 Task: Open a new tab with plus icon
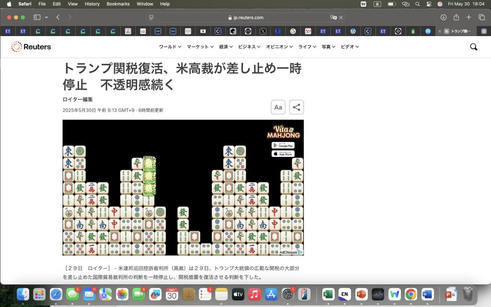click(468, 17)
